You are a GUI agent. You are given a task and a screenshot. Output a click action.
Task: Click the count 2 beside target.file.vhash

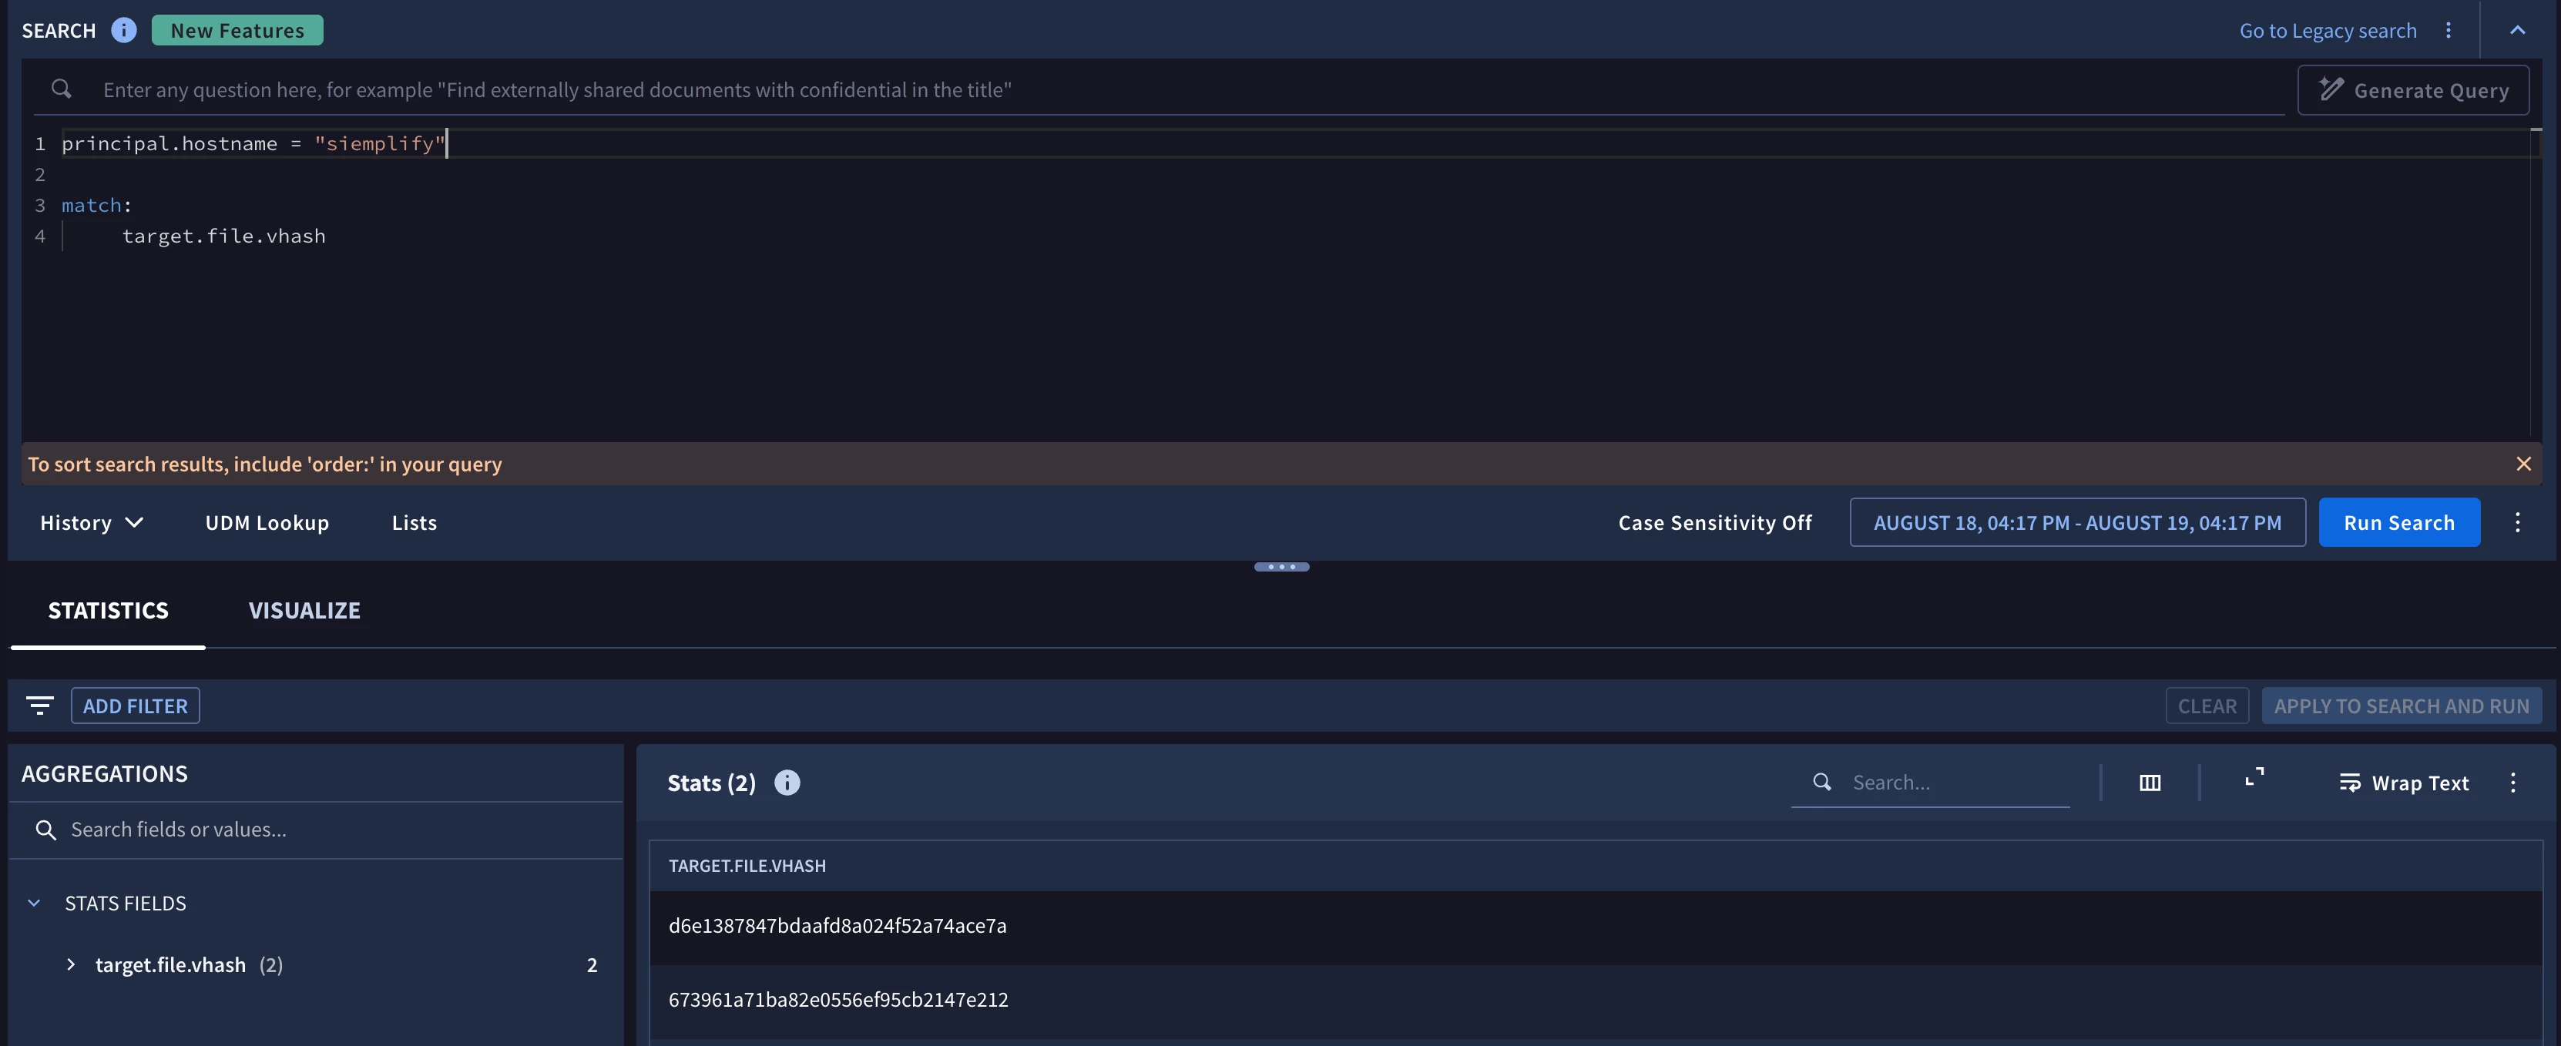coord(592,964)
